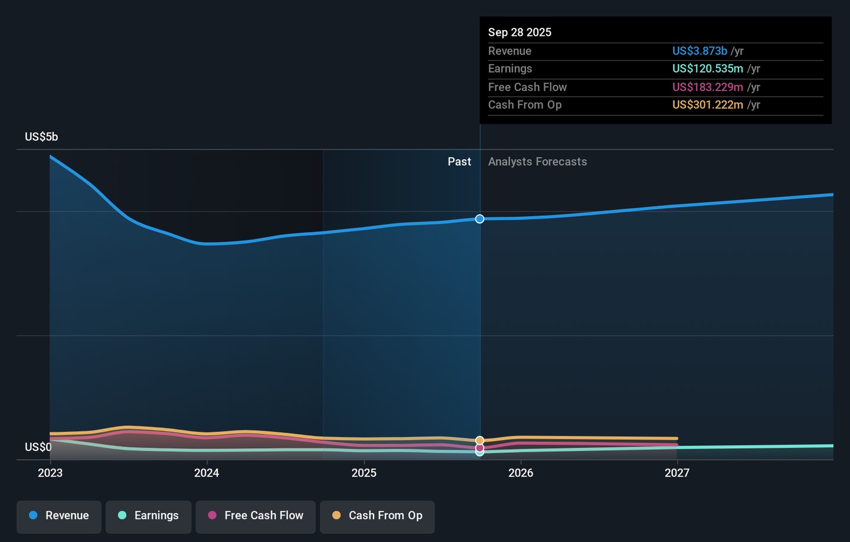Image resolution: width=850 pixels, height=542 pixels.
Task: Click the US$3.873b revenue value in tooltip
Action: (x=699, y=51)
